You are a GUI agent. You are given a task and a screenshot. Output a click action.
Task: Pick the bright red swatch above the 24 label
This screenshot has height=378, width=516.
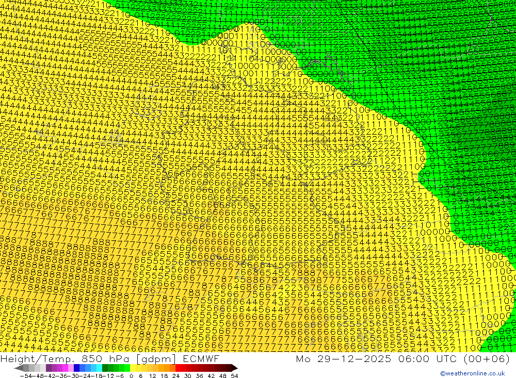[178, 368]
